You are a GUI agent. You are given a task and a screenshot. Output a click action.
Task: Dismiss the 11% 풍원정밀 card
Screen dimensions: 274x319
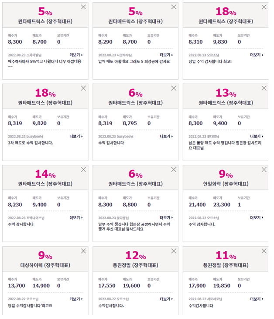click(x=264, y=251)
